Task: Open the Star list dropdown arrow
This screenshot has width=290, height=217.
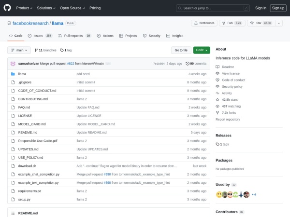Action: (278, 23)
